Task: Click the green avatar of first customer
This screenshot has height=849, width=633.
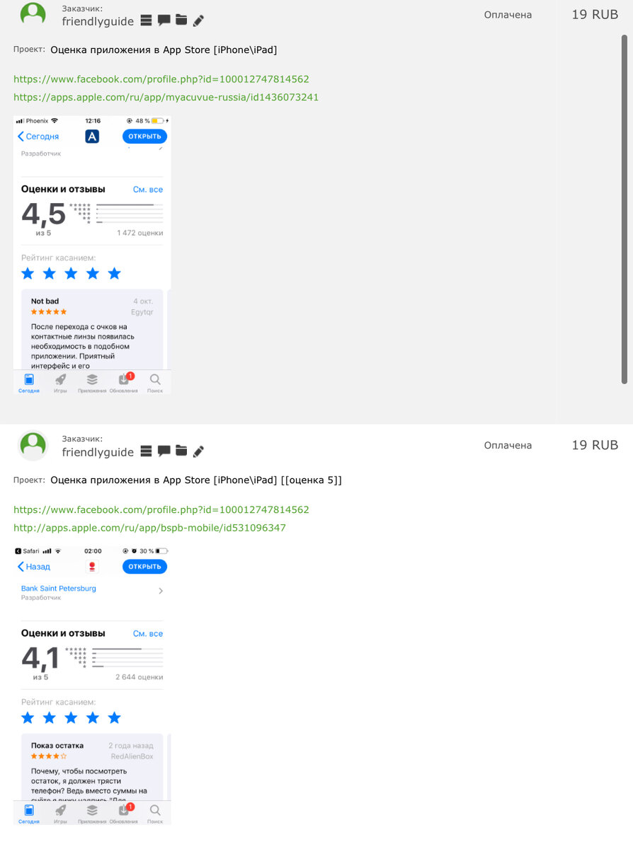Action: (33, 15)
